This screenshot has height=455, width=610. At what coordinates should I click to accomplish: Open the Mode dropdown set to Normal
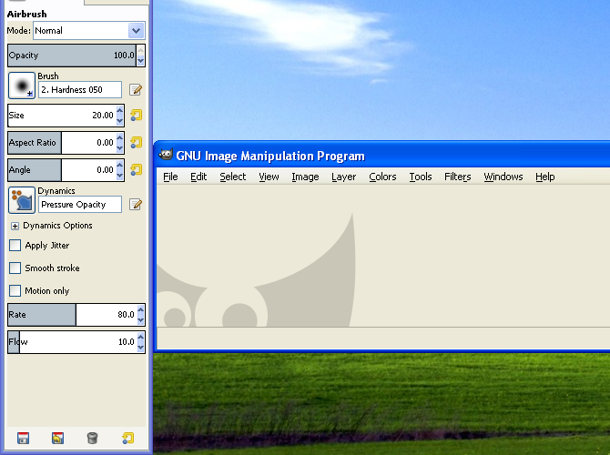tap(88, 31)
